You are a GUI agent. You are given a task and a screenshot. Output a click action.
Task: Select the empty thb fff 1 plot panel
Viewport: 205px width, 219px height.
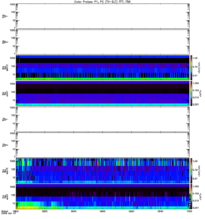(102, 16)
